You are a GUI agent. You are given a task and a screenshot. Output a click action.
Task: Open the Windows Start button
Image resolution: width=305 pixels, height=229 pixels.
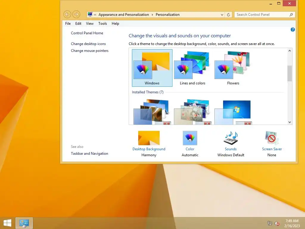tap(7, 223)
